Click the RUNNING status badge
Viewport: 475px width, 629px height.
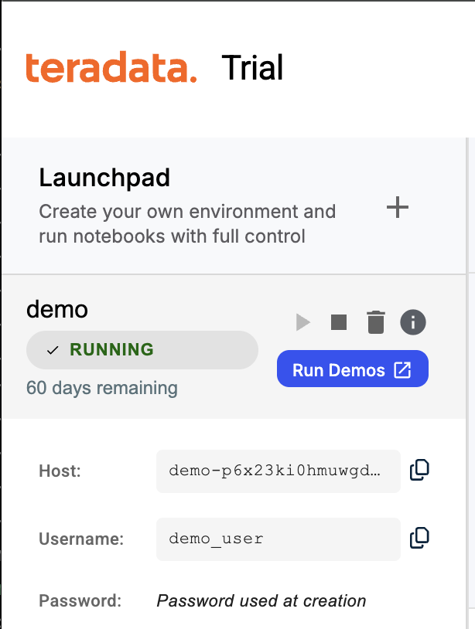tap(142, 350)
